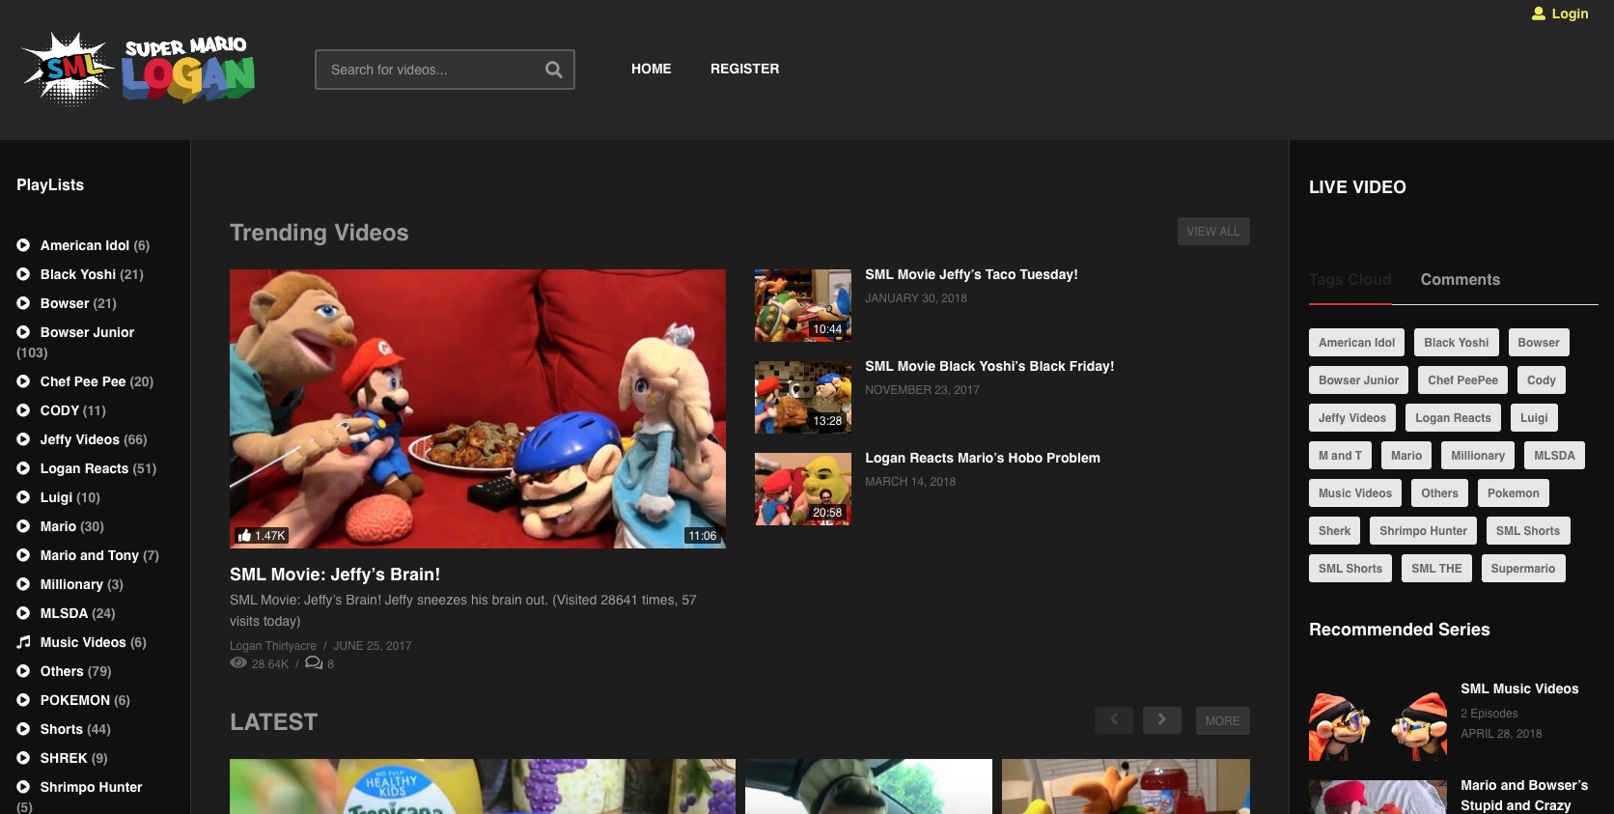The image size is (1614, 814).
Task: Click the Login link
Action: 1570,14
